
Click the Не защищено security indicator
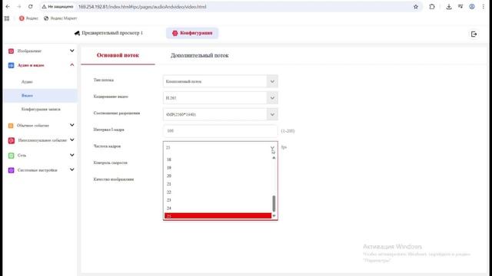pos(58,7)
